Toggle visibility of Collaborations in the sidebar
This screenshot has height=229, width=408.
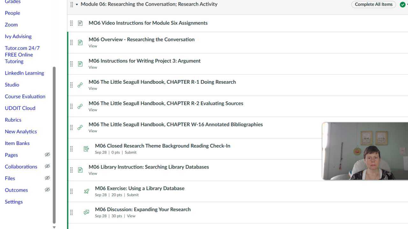pyautogui.click(x=47, y=166)
